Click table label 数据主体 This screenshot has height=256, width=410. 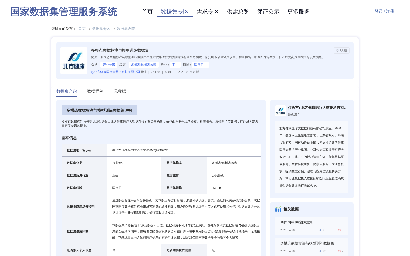[x=173, y=175]
